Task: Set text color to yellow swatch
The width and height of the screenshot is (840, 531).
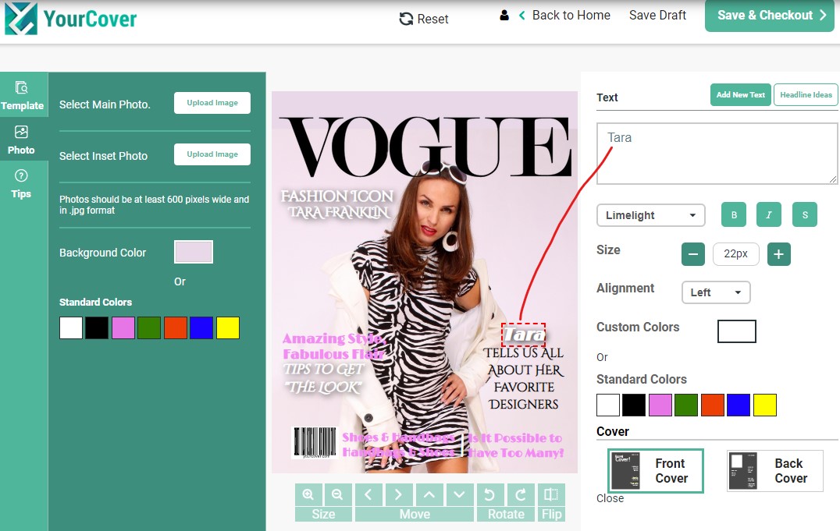Action: [x=764, y=405]
